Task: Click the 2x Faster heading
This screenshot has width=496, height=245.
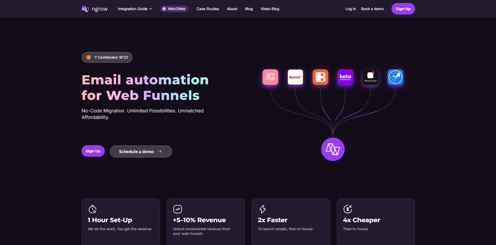Action: pos(272,220)
